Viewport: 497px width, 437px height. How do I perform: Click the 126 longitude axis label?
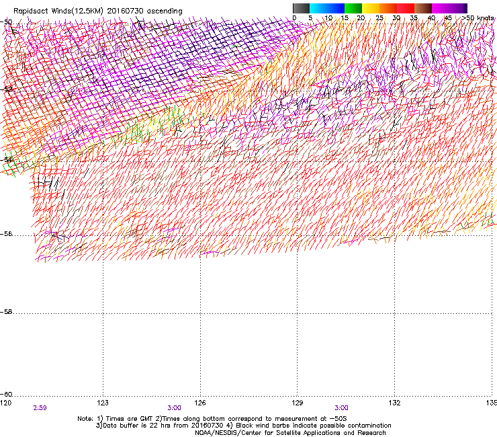click(x=200, y=403)
